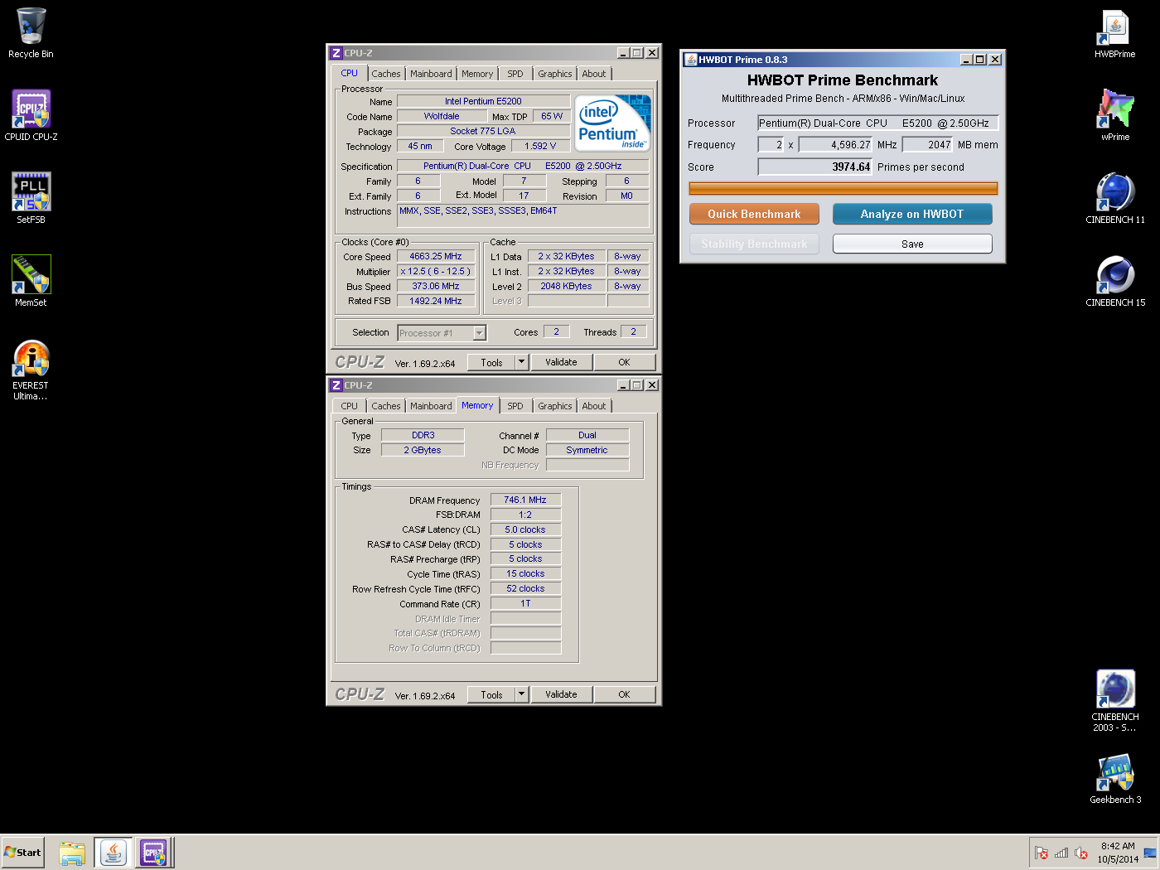Switch to Memory tab in top CPU-Z window
Image resolution: width=1160 pixels, height=870 pixels.
[x=477, y=74]
